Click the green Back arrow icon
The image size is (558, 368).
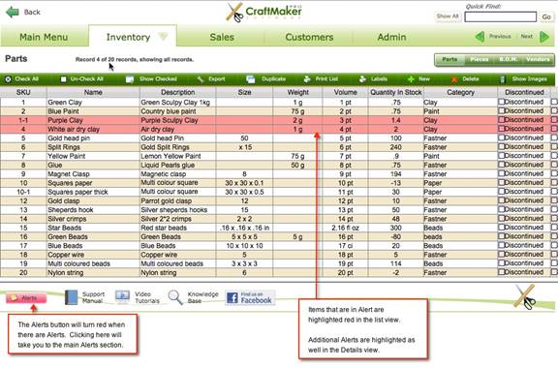tap(13, 12)
